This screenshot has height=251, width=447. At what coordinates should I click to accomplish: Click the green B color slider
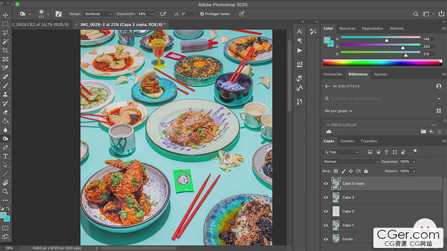pos(380,52)
